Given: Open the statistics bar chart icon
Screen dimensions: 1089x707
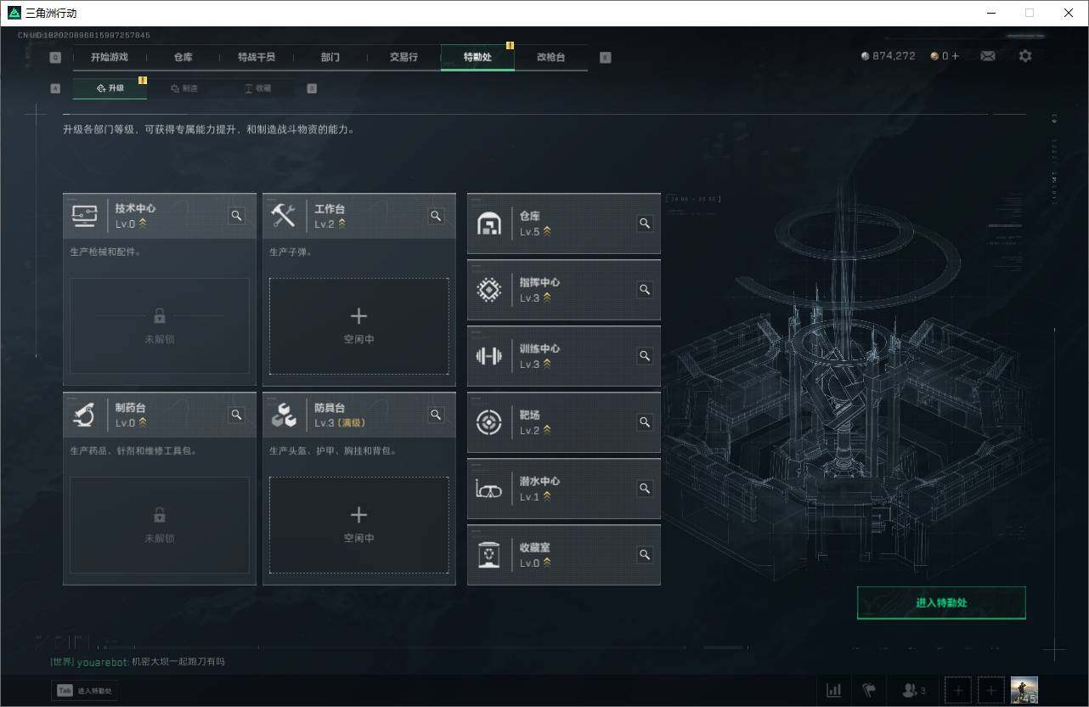Looking at the screenshot, I should (834, 690).
